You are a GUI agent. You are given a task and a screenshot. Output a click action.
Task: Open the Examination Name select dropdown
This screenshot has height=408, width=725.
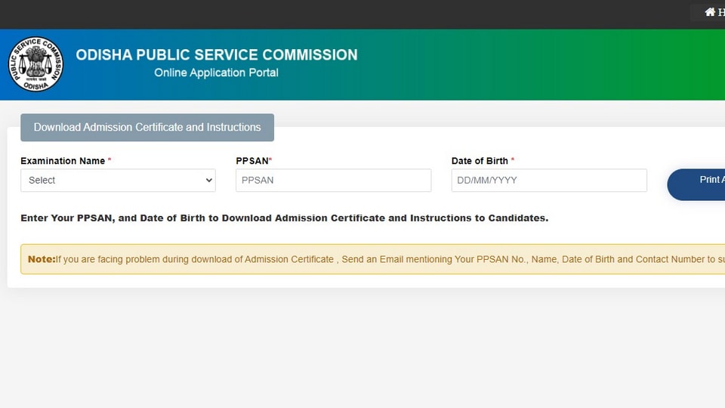point(118,181)
